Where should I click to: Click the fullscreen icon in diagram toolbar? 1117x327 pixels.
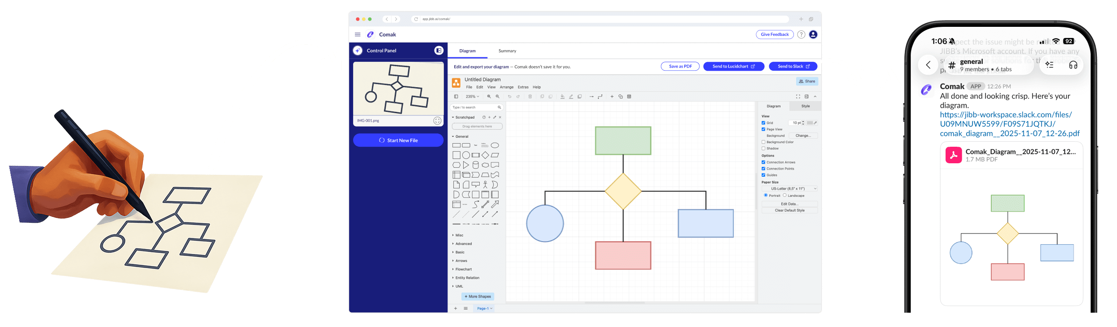(798, 97)
